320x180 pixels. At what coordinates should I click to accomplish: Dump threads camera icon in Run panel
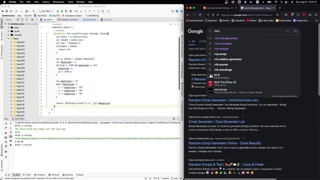coord(5,137)
